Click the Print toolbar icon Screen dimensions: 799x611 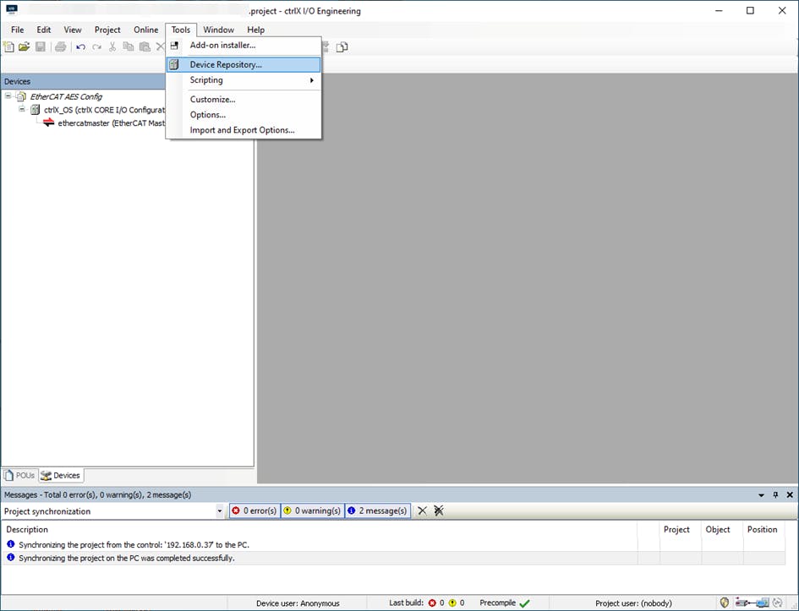click(x=60, y=46)
